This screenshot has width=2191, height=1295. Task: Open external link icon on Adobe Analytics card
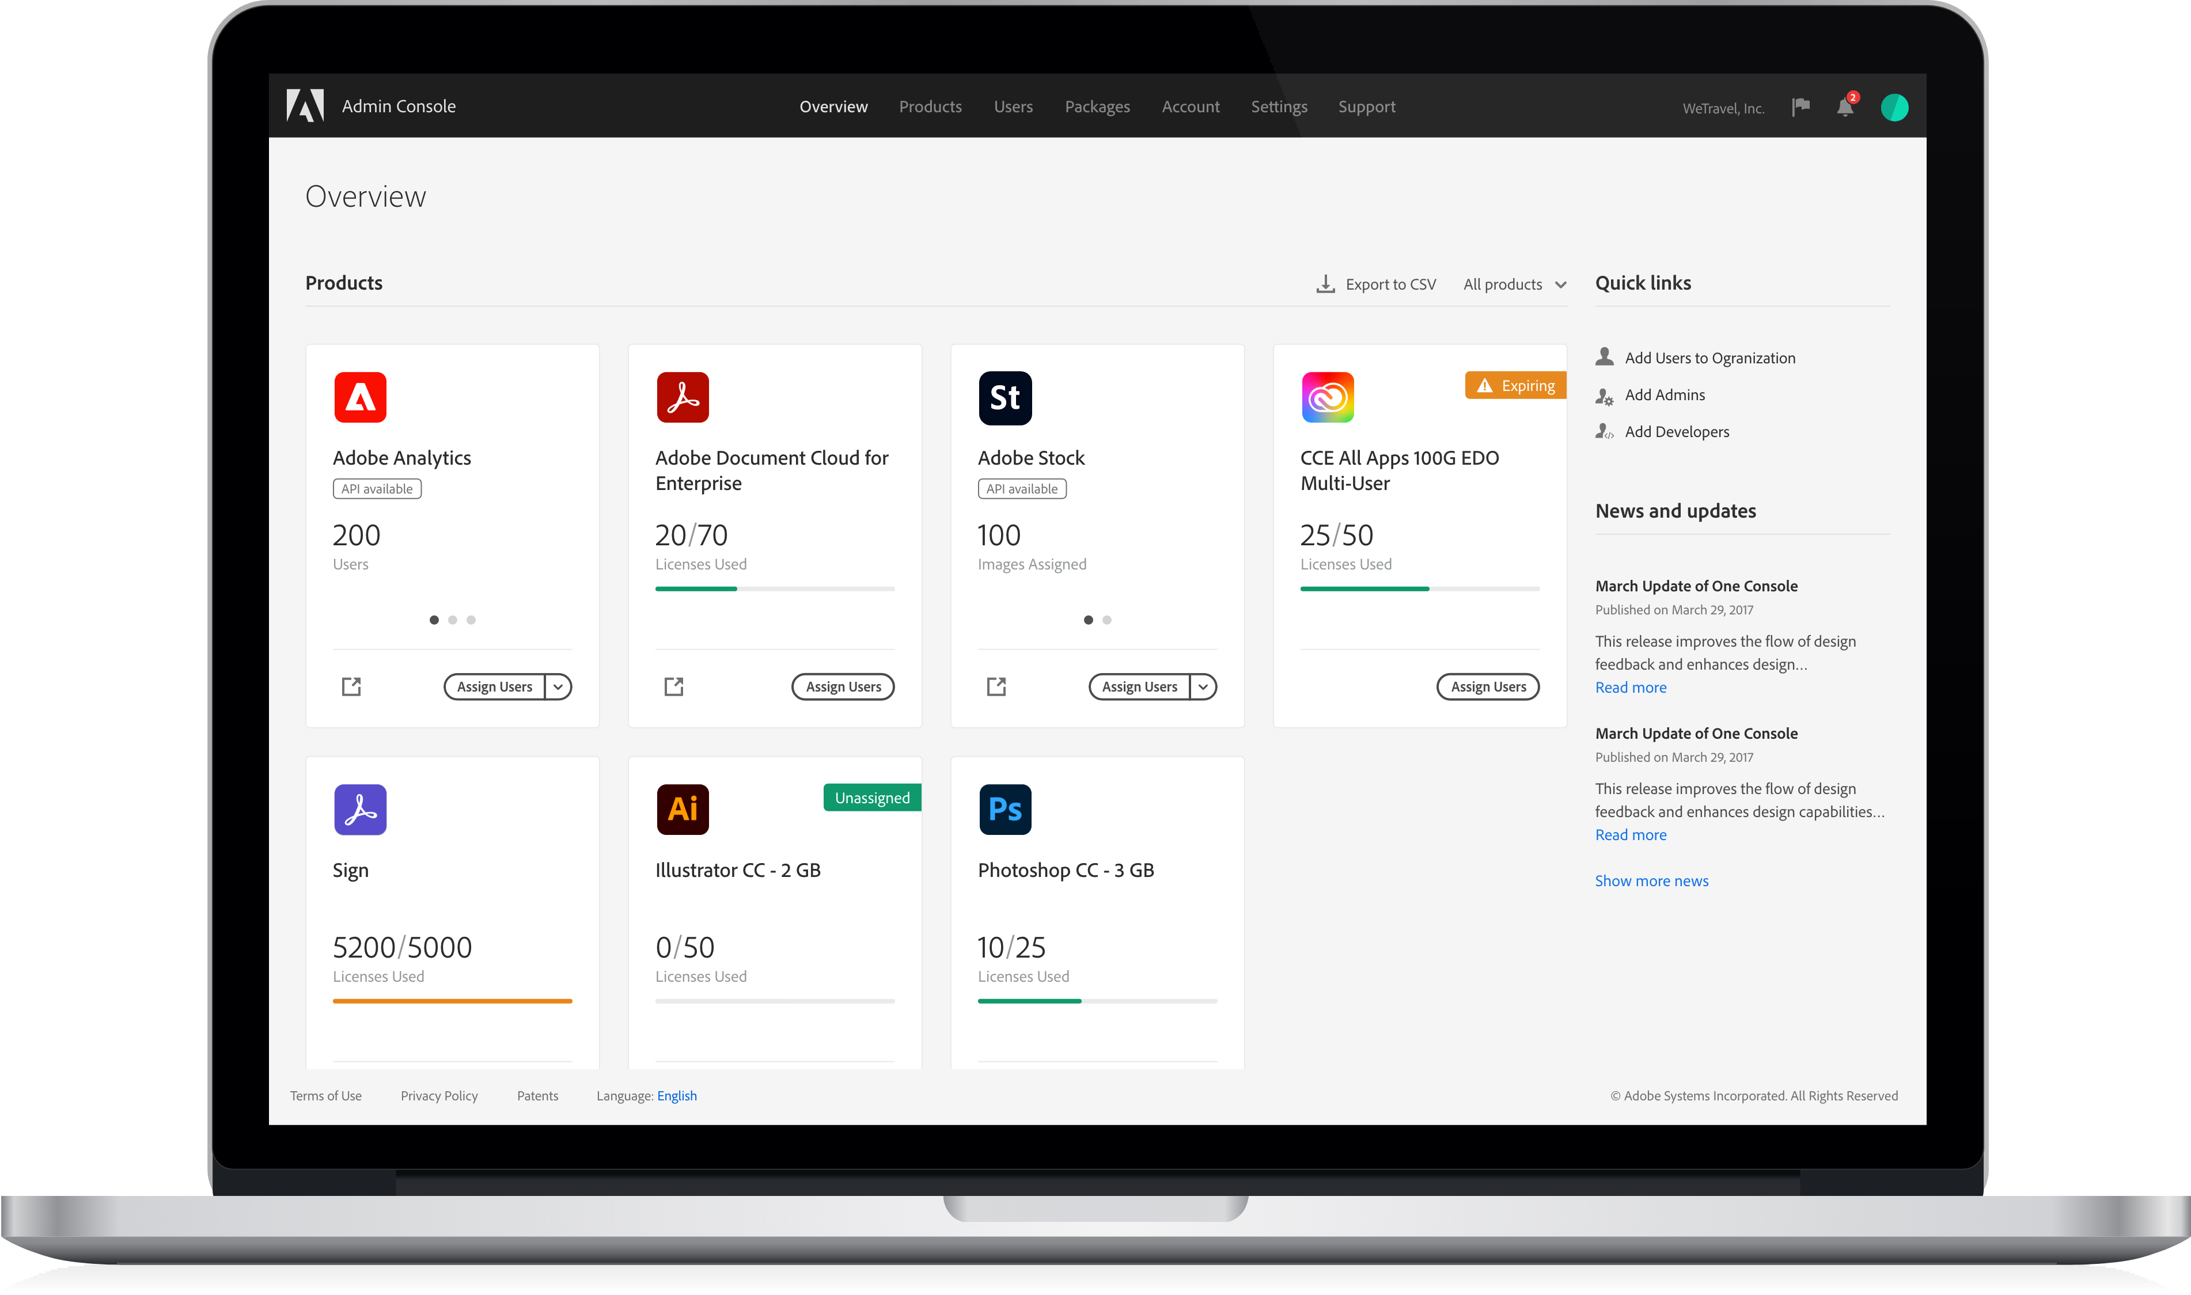pos(351,687)
